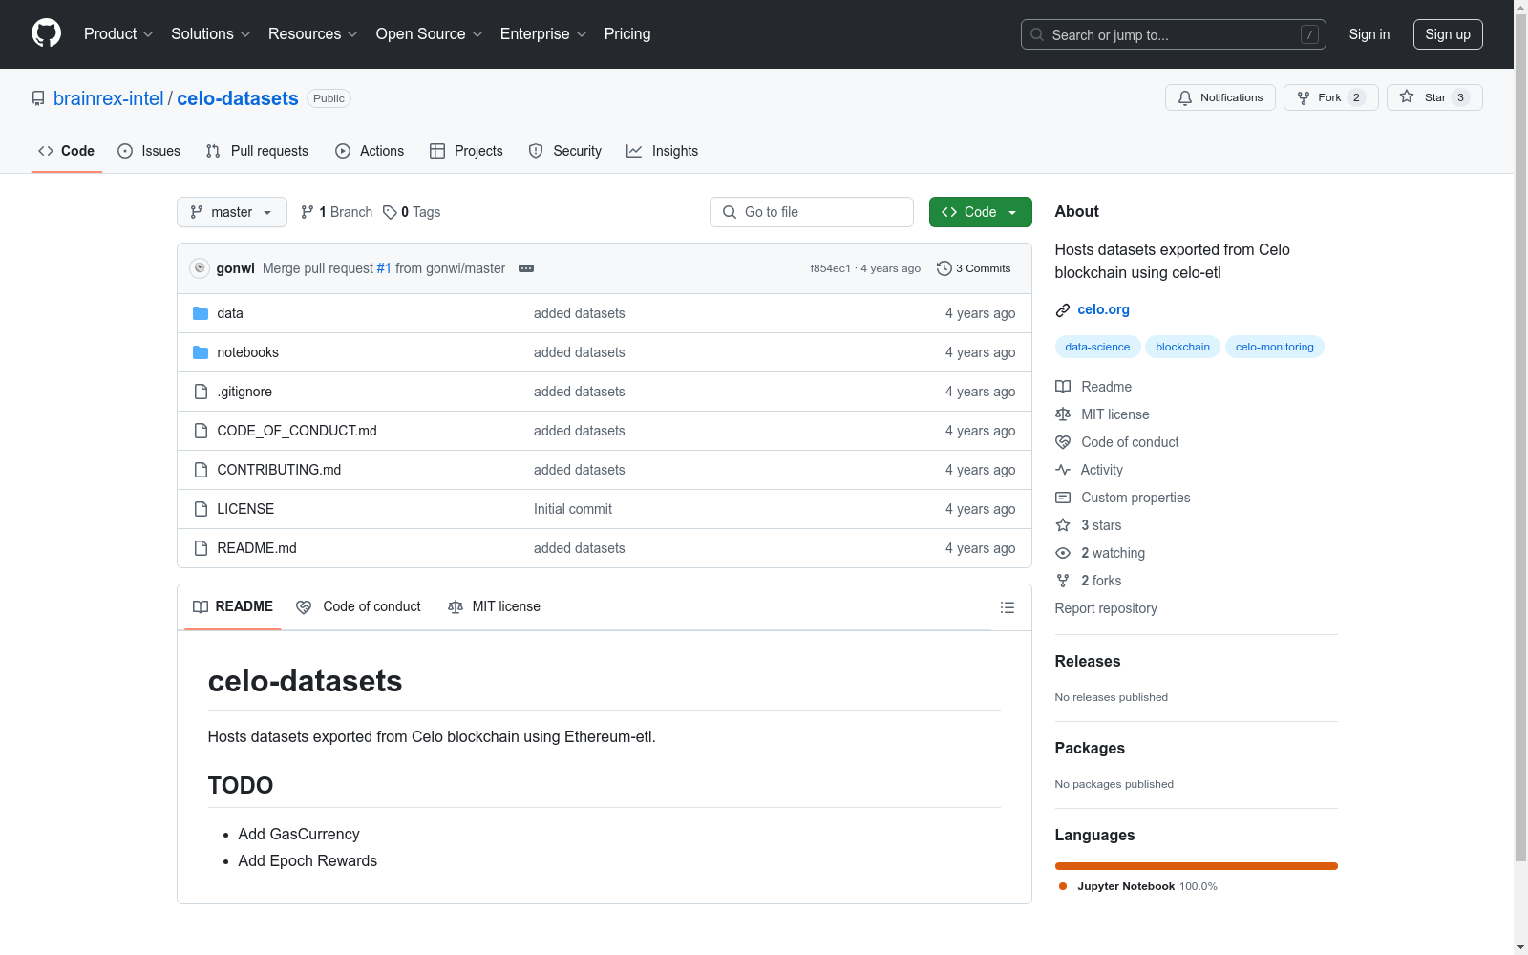
Task: Click the Sign up button
Action: [1448, 34]
